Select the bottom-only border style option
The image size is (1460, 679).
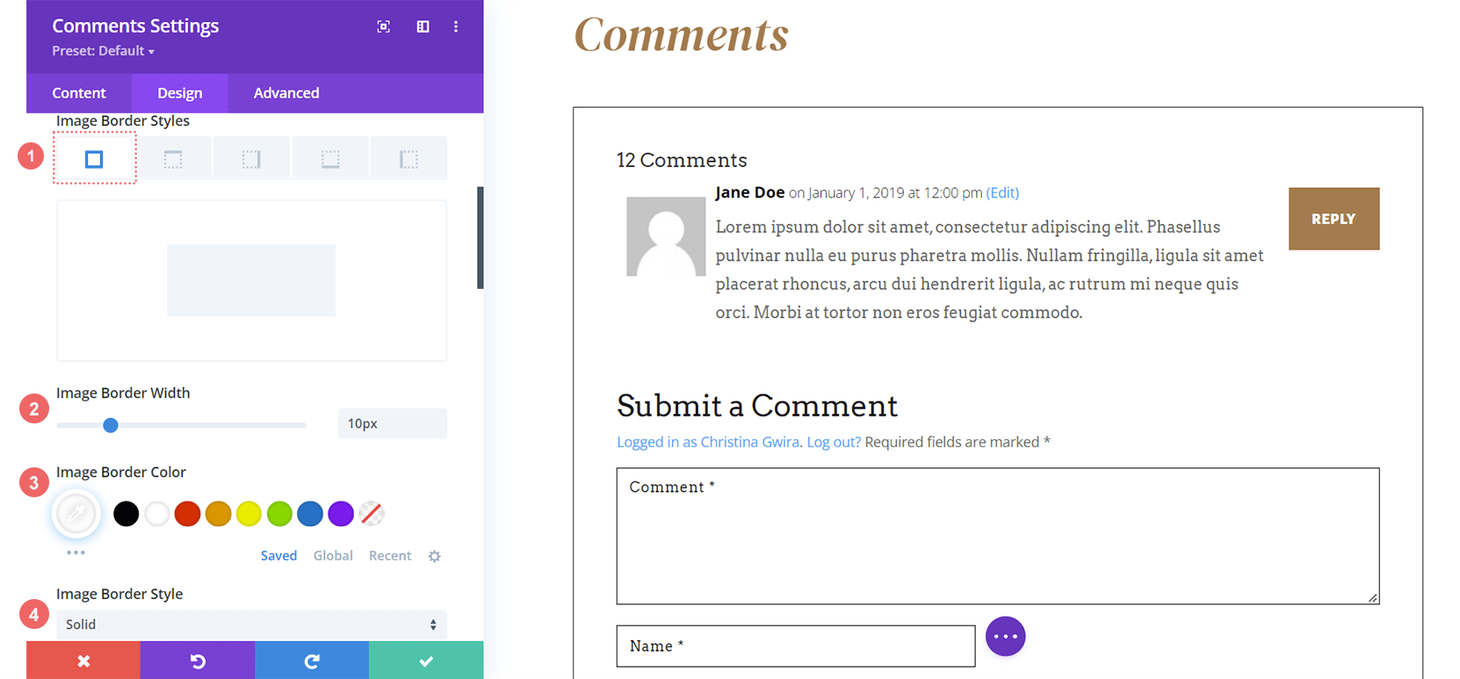(x=329, y=156)
